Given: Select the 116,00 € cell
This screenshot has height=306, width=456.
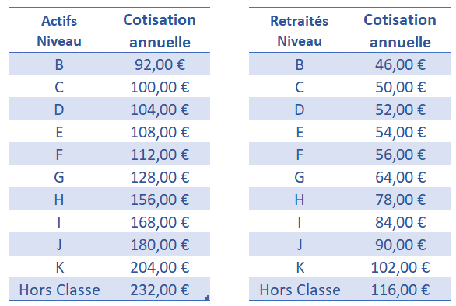Looking at the screenshot, I should click(401, 290).
